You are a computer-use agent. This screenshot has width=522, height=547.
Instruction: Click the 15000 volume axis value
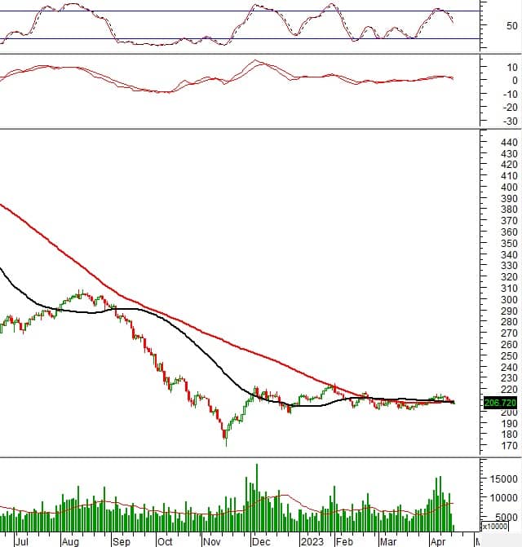(x=504, y=479)
